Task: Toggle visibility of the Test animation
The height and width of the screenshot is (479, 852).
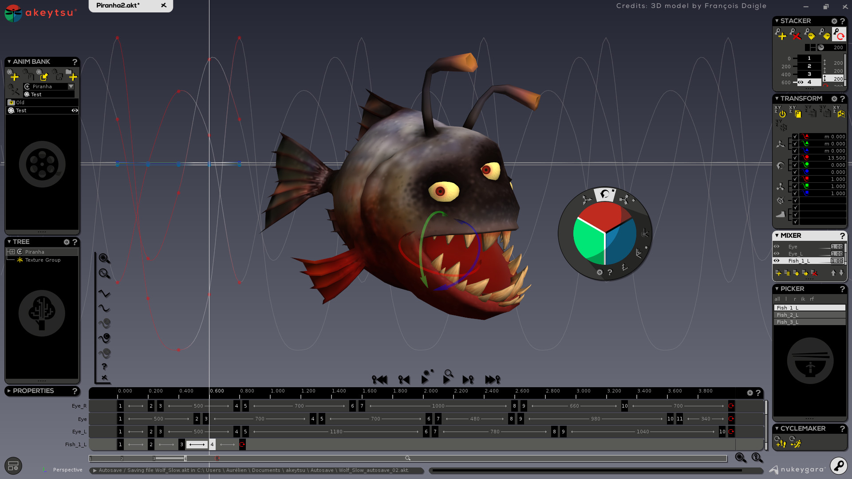Action: click(x=75, y=110)
